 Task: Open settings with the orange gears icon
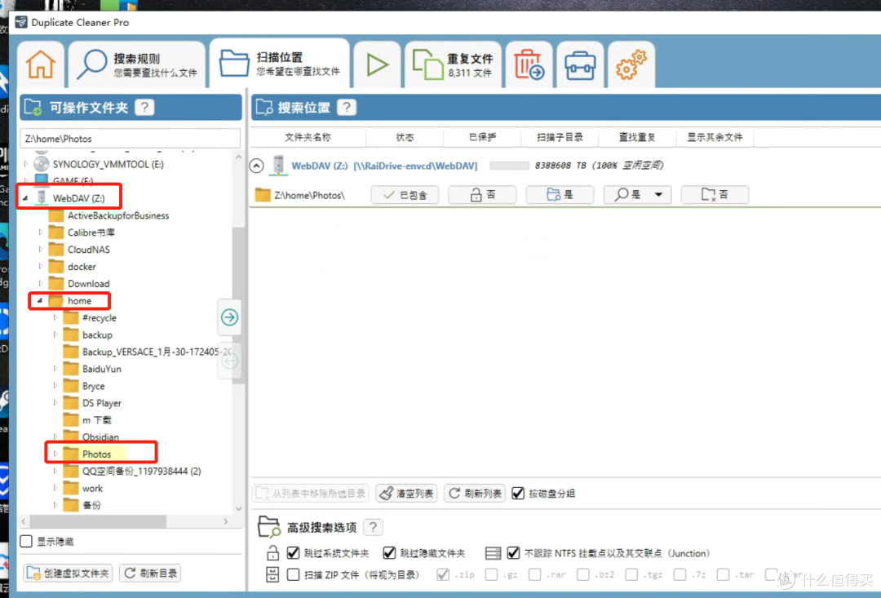(631, 64)
